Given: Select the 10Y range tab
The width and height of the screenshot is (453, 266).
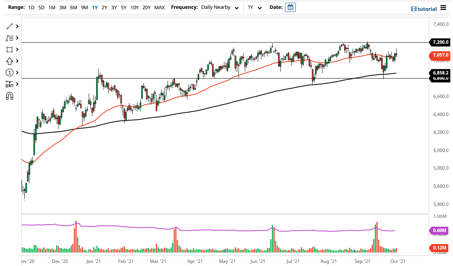Looking at the screenshot, I should click(134, 7).
